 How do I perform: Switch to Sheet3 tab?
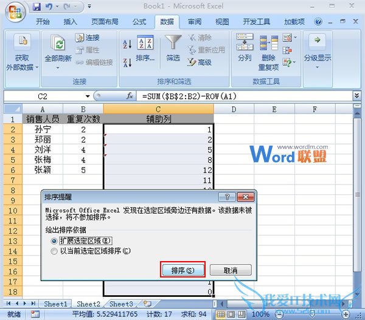(x=121, y=304)
